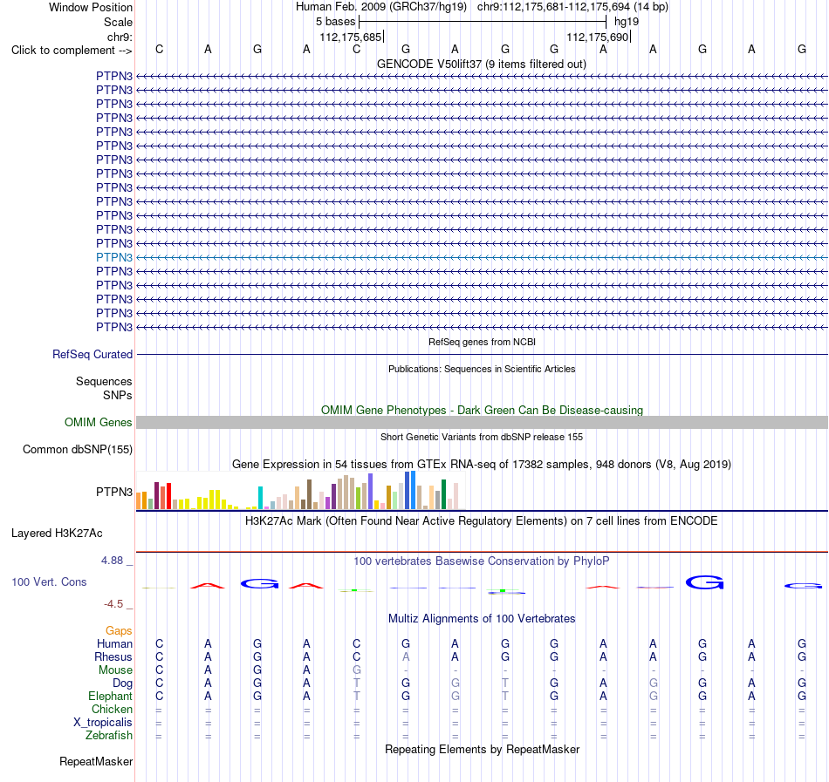Viewport: 829px width, 782px height.
Task: Click the RefSeq Curated intron line
Action: pyautogui.click(x=482, y=354)
